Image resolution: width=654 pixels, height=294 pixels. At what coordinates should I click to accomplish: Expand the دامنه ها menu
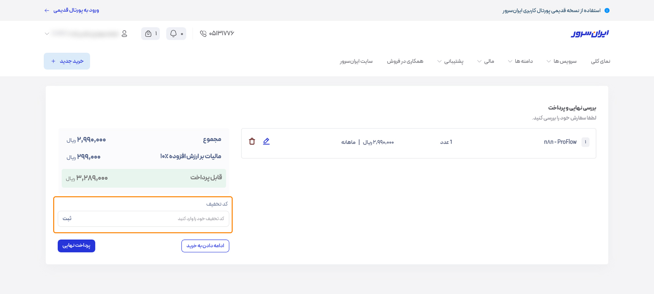tap(520, 61)
